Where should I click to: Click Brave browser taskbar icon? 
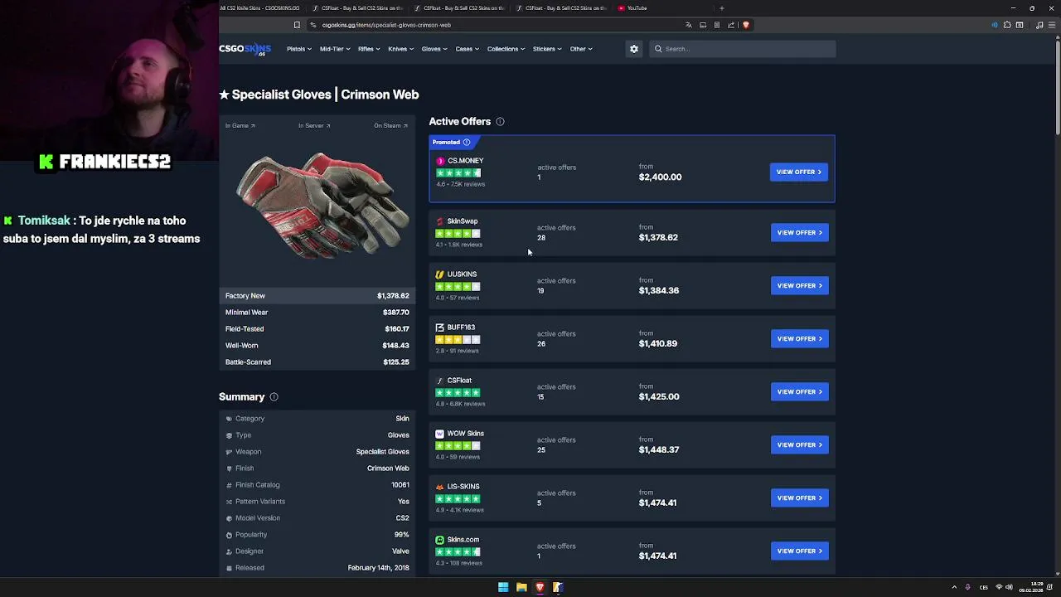point(540,587)
